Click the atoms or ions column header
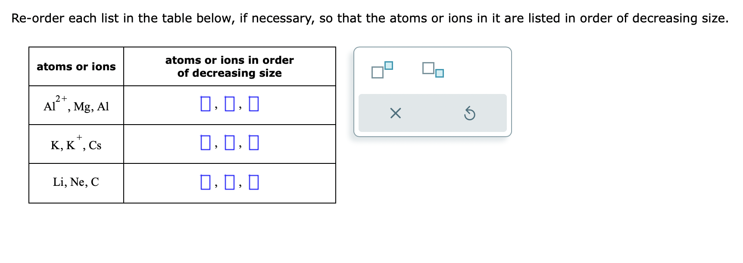This screenshot has height=263, width=743. [x=76, y=66]
